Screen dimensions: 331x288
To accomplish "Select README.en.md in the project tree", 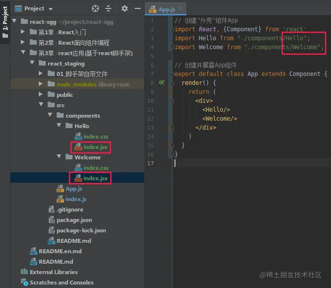I will (x=60, y=251).
